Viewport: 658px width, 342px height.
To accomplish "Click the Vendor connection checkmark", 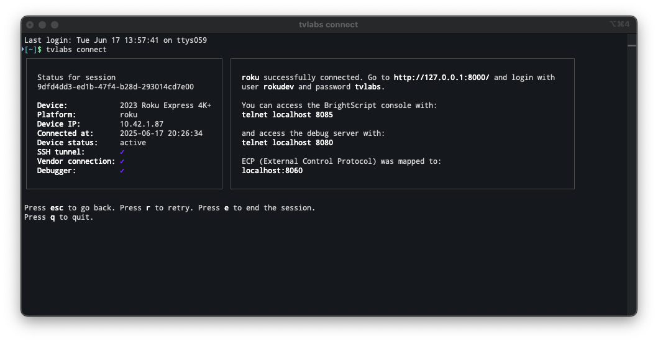I will [x=122, y=161].
